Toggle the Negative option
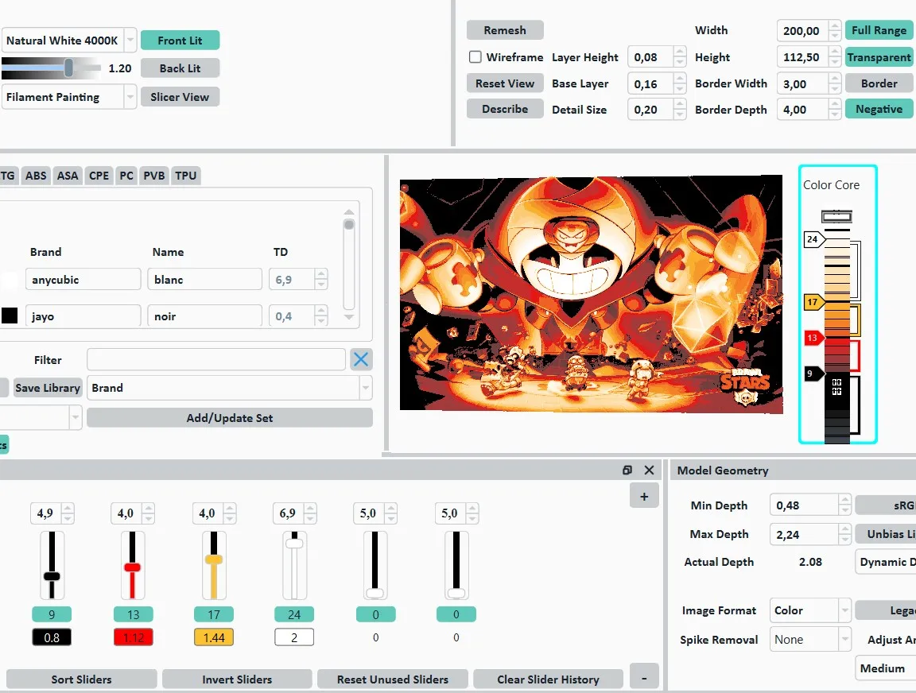Viewport: 916px width, 693px height. [x=879, y=109]
